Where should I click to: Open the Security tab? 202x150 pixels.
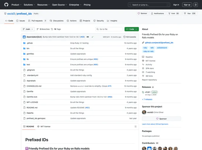coord(99,21)
